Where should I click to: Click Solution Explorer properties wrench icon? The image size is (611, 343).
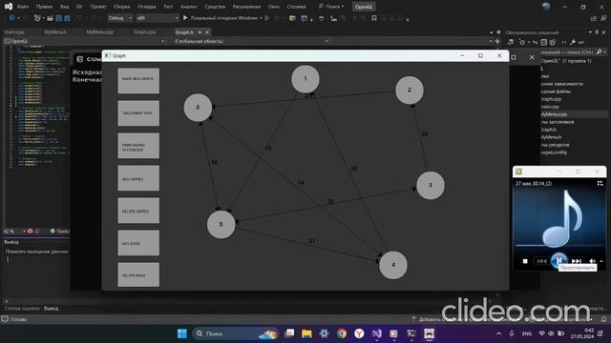point(573,42)
